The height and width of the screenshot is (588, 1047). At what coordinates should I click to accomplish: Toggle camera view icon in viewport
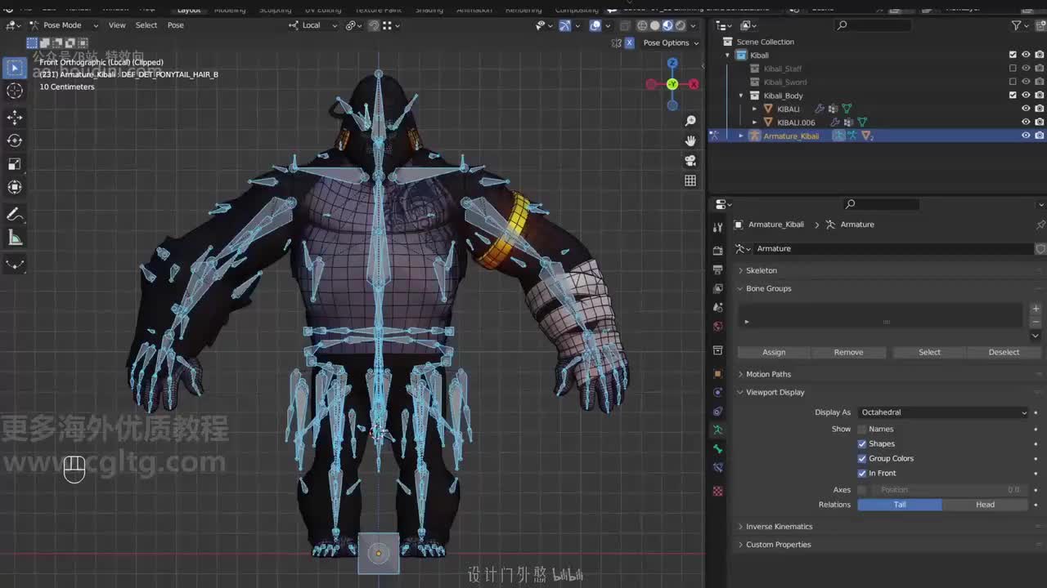pyautogui.click(x=690, y=161)
